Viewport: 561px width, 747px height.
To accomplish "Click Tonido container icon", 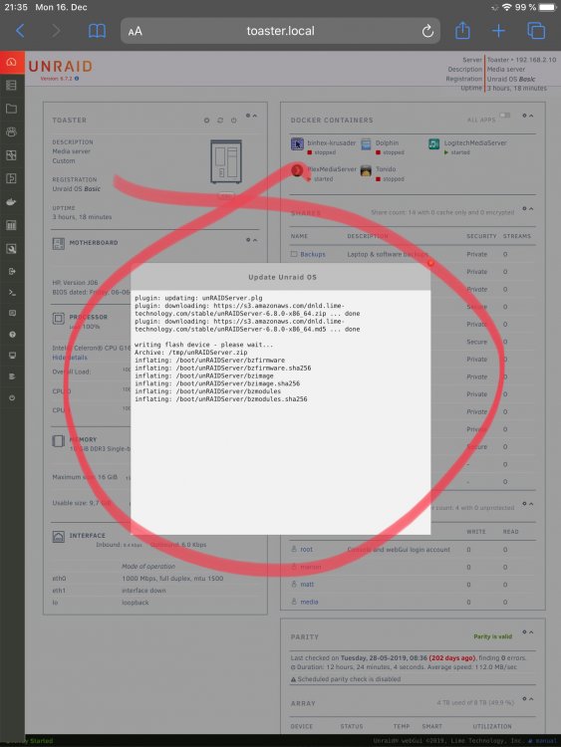I will [x=366, y=170].
